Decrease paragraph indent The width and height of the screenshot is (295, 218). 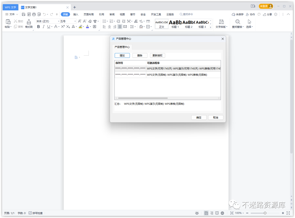(118, 21)
